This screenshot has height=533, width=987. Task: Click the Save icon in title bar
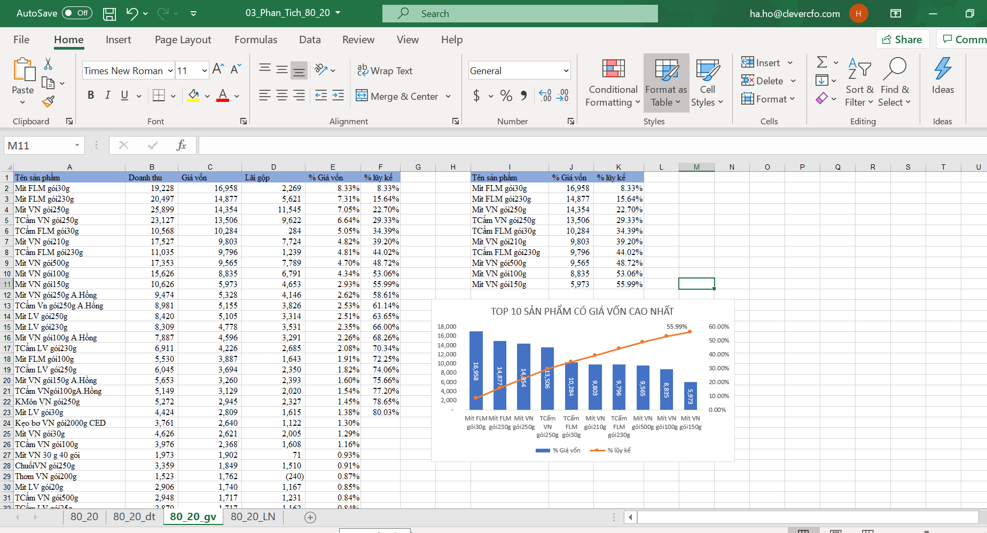pyautogui.click(x=109, y=14)
